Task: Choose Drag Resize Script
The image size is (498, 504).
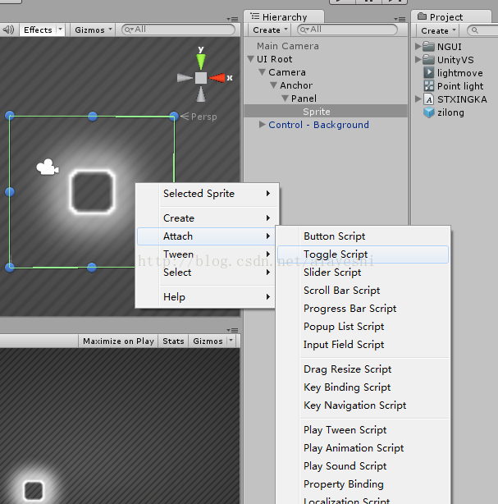Action: pyautogui.click(x=363, y=369)
